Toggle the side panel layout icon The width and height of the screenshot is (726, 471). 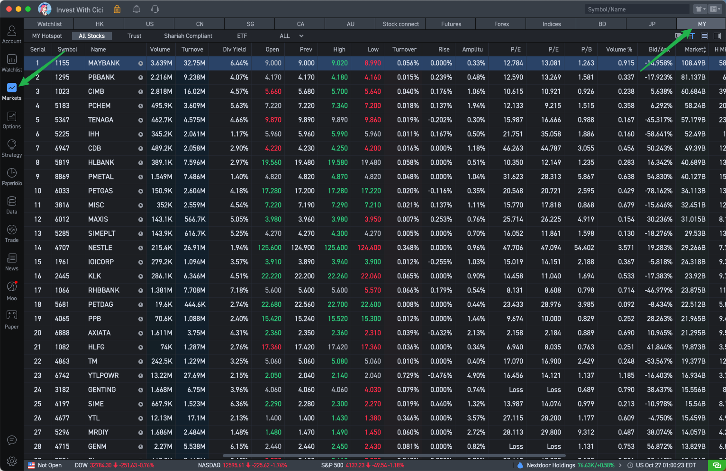pyautogui.click(x=717, y=36)
